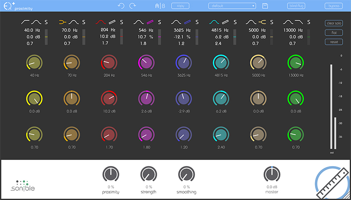Solo the 204 Hz band
Image resolution: width=351 pixels, height=200 pixels.
point(122,22)
